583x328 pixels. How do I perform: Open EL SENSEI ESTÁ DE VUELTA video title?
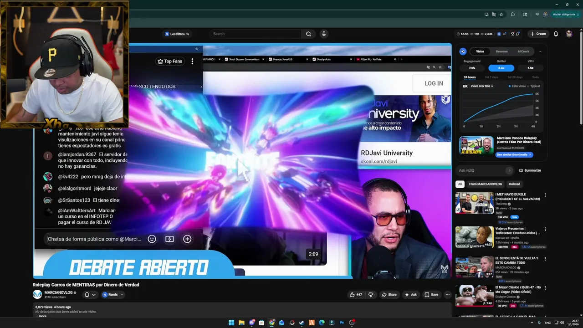517,260
